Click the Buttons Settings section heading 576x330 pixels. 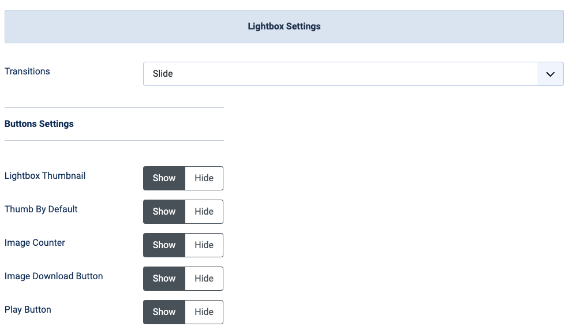click(x=39, y=124)
